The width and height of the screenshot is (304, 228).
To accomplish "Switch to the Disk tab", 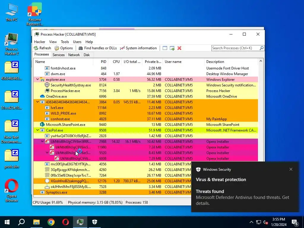I will pyautogui.click(x=87, y=55).
